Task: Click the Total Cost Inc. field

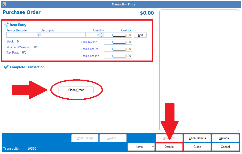Action: click(x=118, y=56)
